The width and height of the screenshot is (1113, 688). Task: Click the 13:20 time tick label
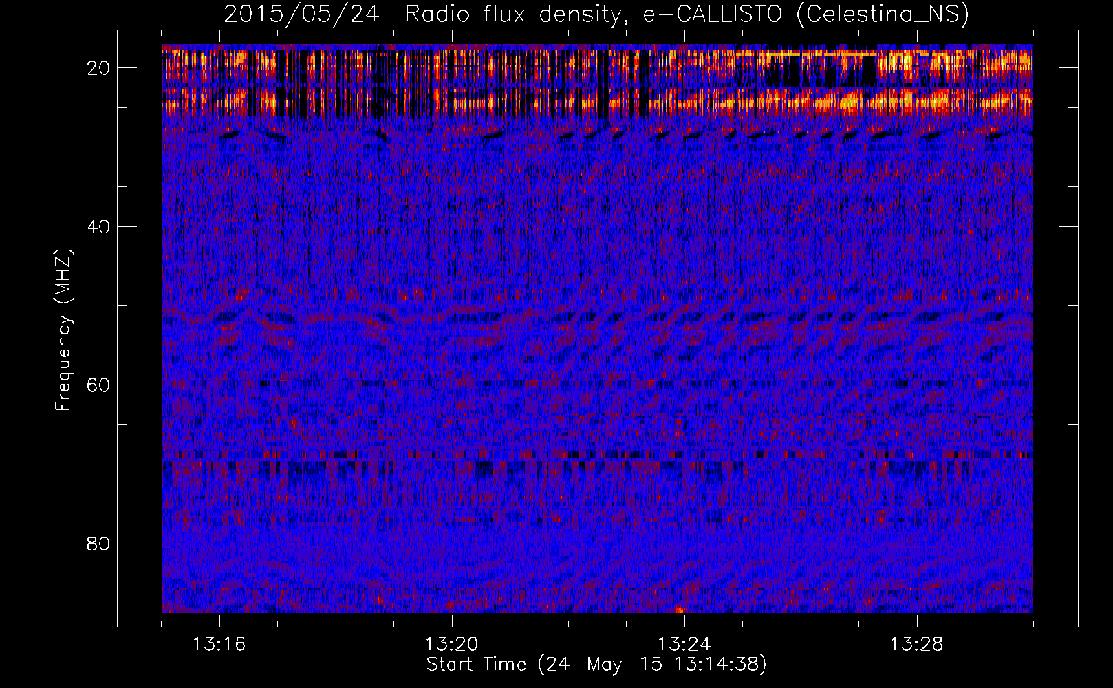pos(452,645)
